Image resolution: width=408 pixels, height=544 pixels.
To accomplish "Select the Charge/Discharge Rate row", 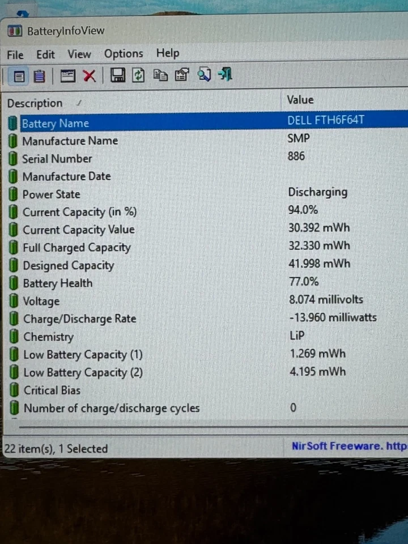I will [207, 318].
